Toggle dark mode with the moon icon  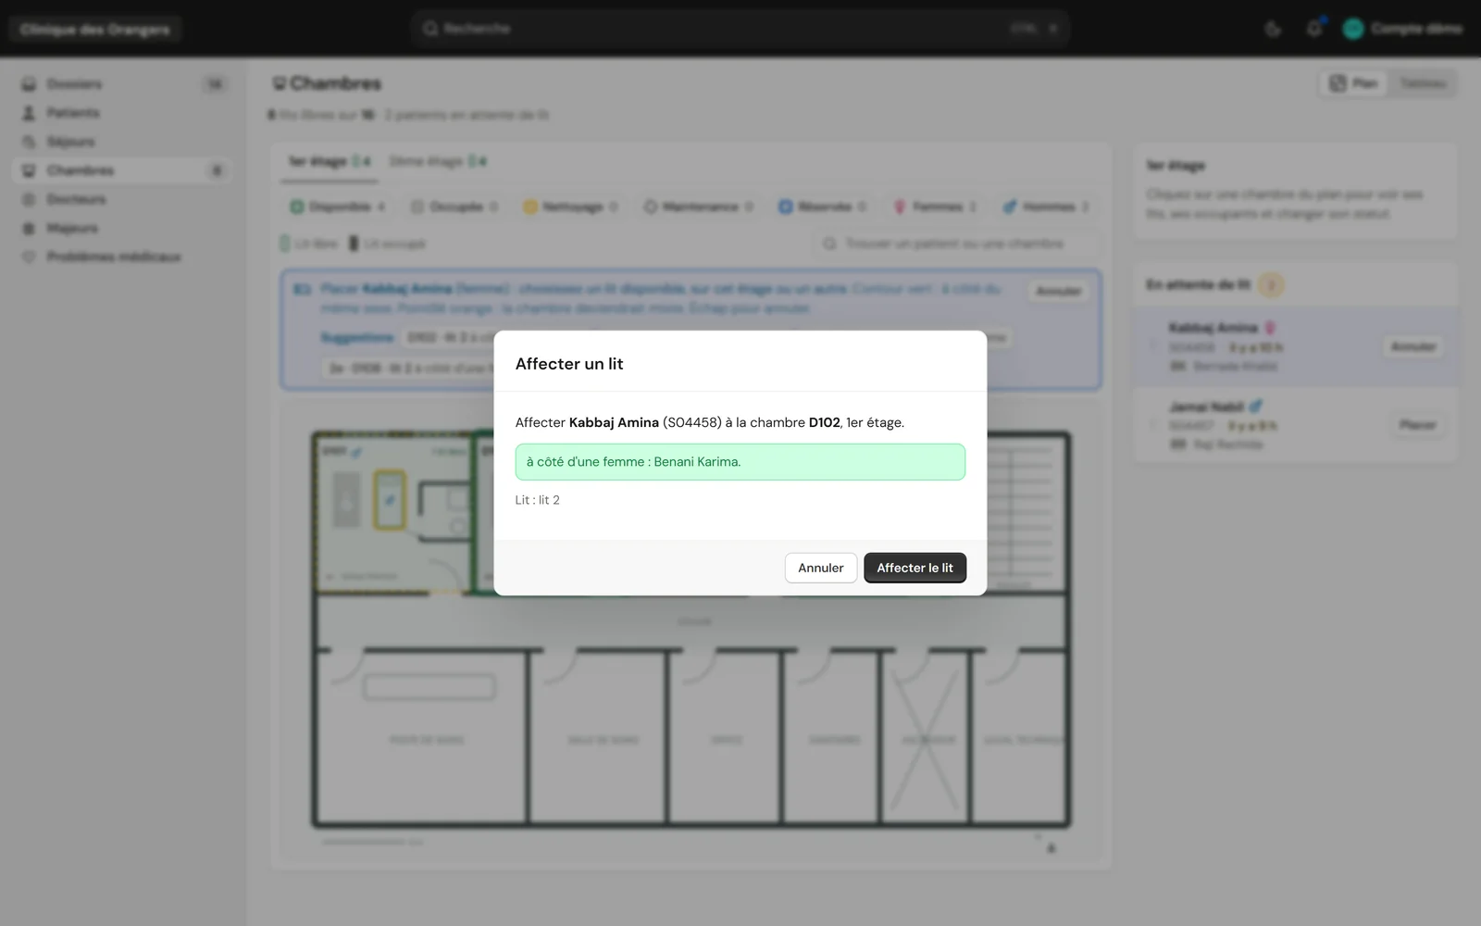click(1273, 29)
